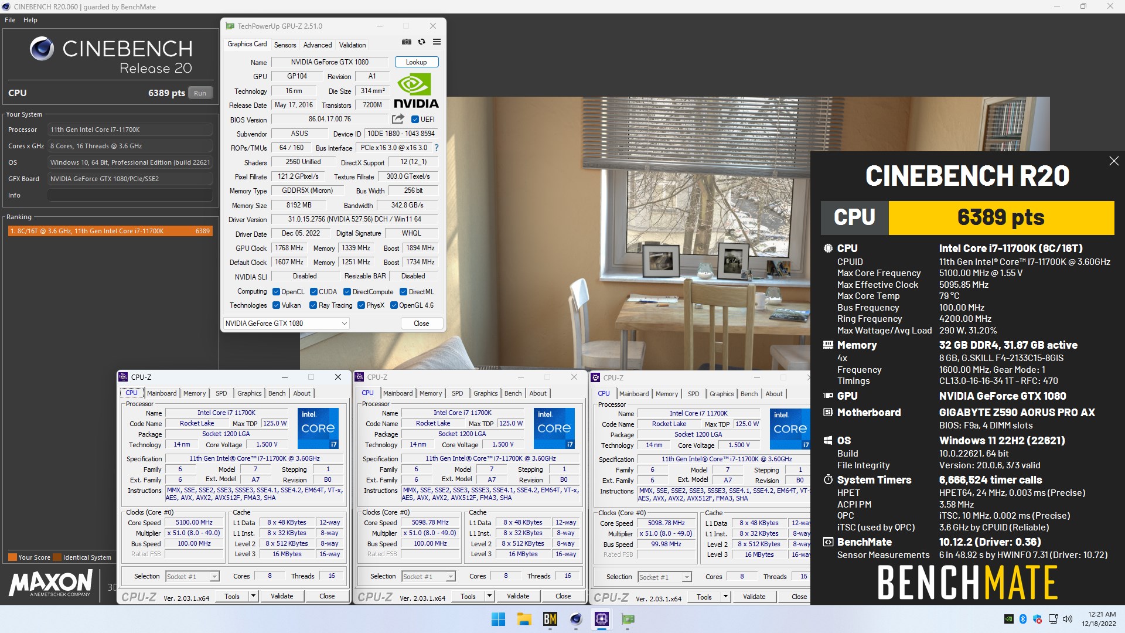Click the GPU-Z refresh icon

pos(421,42)
